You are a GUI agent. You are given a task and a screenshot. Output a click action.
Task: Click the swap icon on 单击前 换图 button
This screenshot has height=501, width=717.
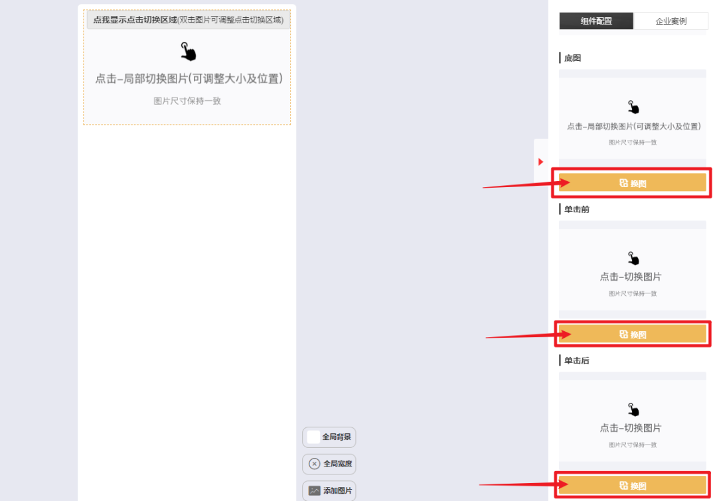pyautogui.click(x=623, y=334)
